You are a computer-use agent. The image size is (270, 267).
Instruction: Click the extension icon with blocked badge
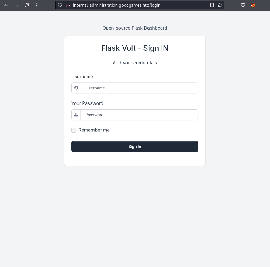pos(253,5)
